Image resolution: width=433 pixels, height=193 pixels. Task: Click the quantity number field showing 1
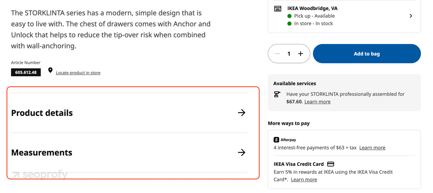(x=289, y=54)
